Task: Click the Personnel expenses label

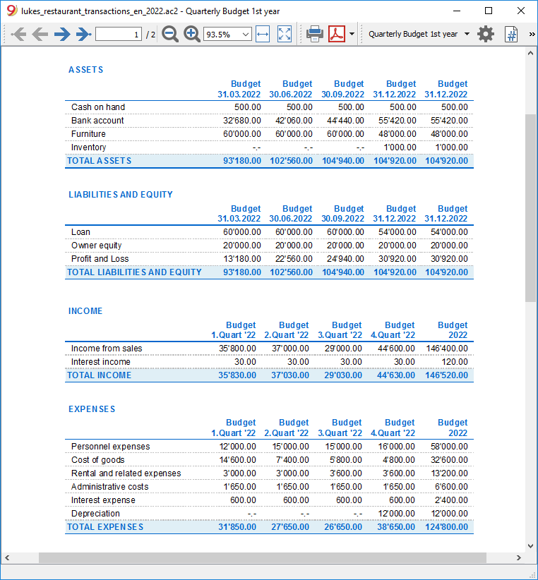Action: point(111,447)
